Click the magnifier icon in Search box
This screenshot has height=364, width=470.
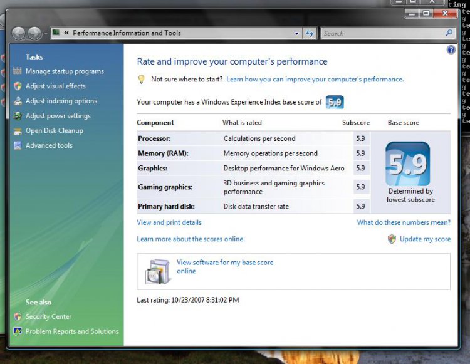[449, 33]
